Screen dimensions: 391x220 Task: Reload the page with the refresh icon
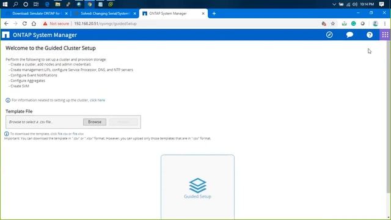24,23
